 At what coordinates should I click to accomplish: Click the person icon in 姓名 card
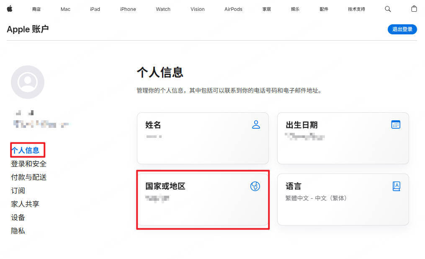[256, 124]
